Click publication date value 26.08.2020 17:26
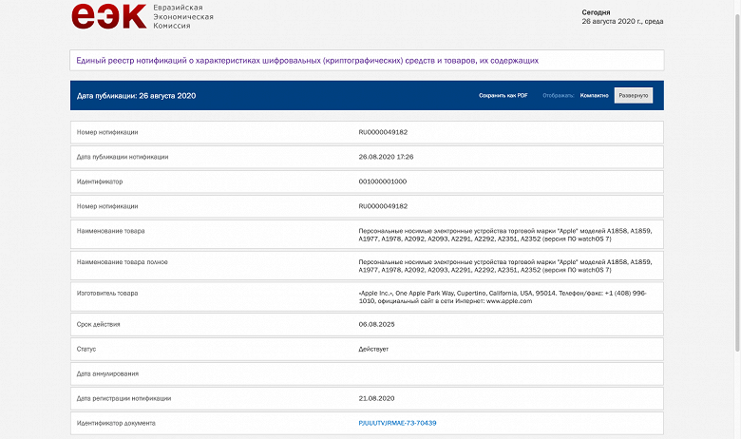Image resolution: width=741 pixels, height=439 pixels. (385, 157)
